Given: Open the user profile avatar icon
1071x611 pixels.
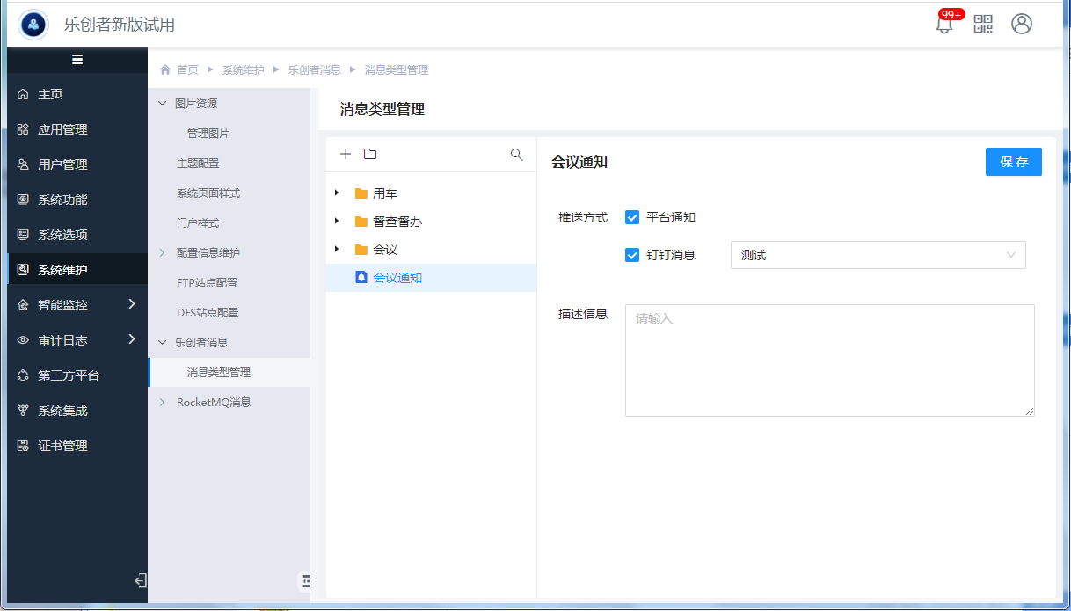Looking at the screenshot, I should click(1022, 25).
